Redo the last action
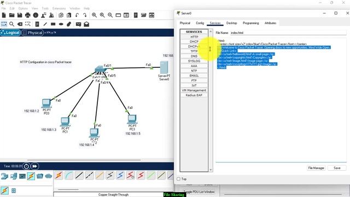This screenshot has width=350, height=197. click(85, 15)
